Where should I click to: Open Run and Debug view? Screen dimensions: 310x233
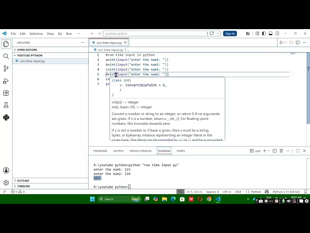point(6,81)
